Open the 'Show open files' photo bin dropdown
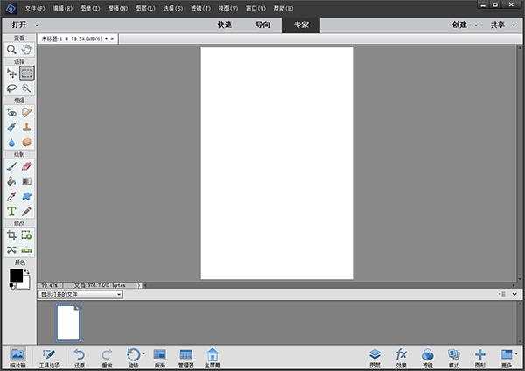The width and height of the screenshot is (525, 371). coord(80,295)
